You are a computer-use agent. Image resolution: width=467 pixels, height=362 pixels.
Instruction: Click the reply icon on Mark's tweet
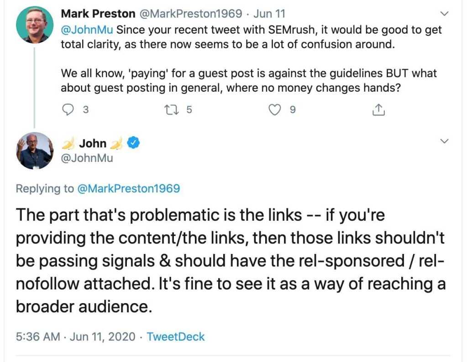coord(68,109)
